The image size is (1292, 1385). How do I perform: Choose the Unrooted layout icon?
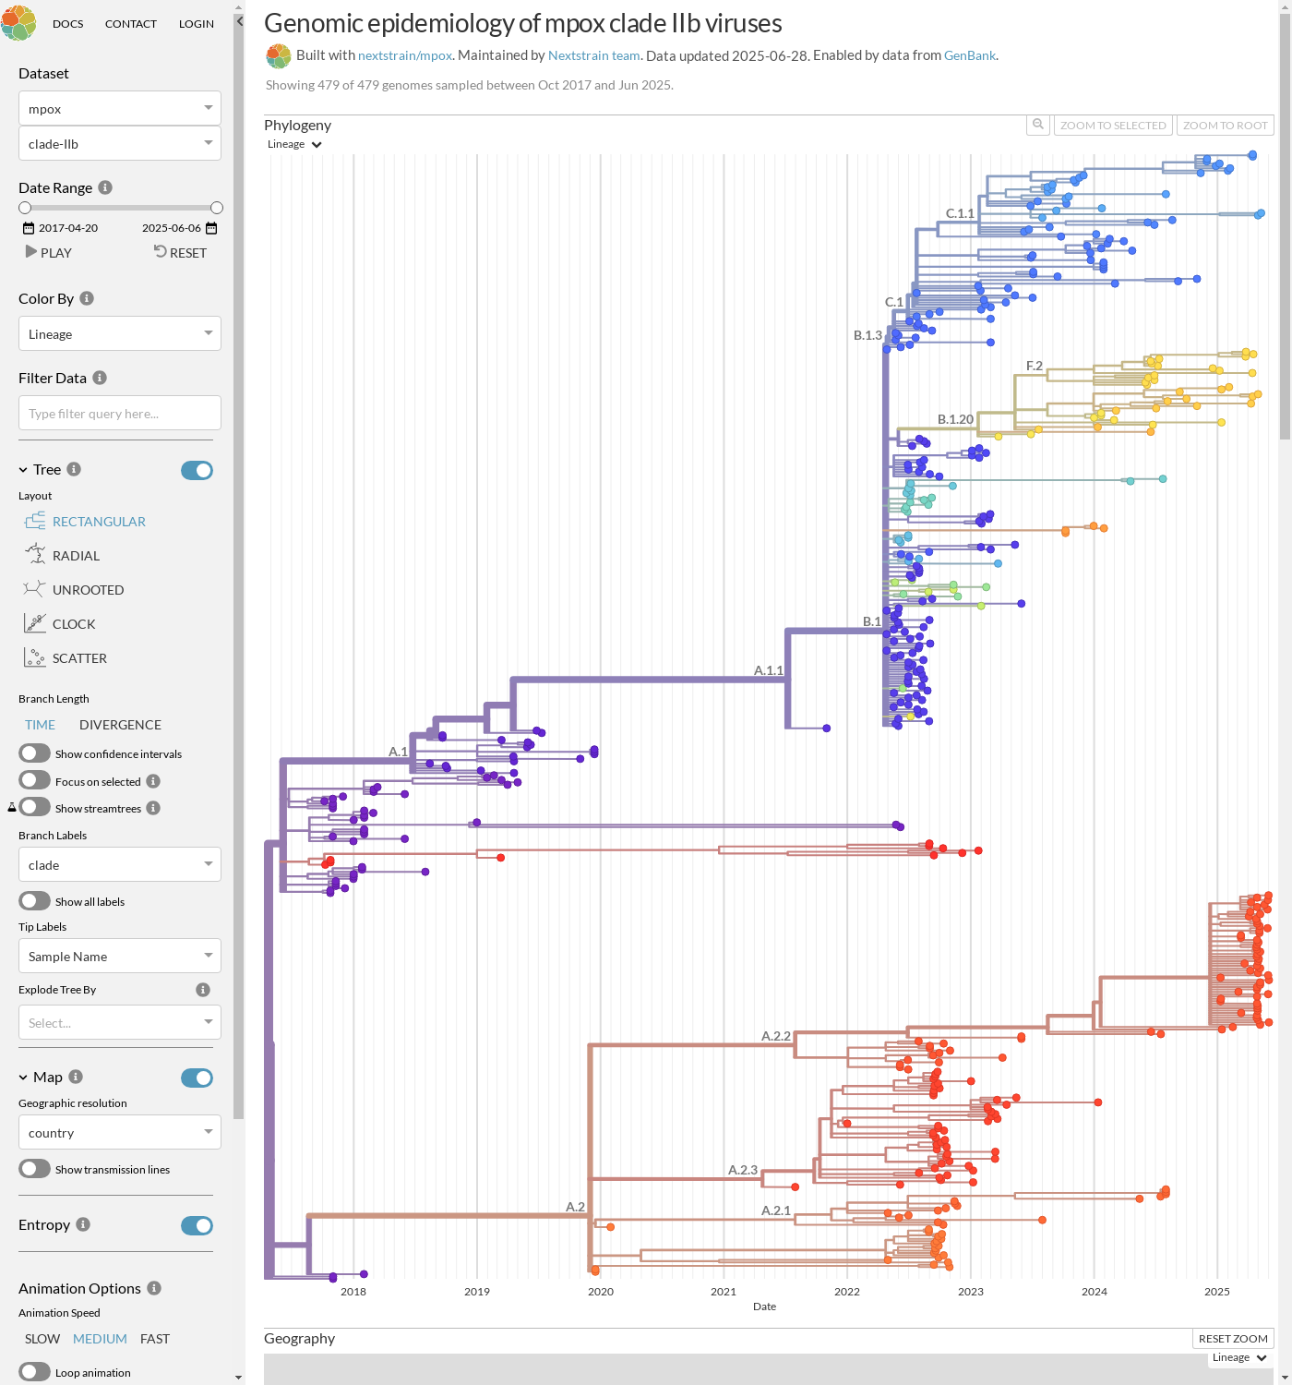[x=35, y=589]
